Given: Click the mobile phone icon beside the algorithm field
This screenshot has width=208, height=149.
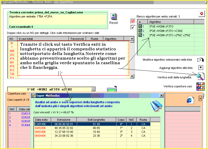Looking at the screenshot, I should pos(112,89).
